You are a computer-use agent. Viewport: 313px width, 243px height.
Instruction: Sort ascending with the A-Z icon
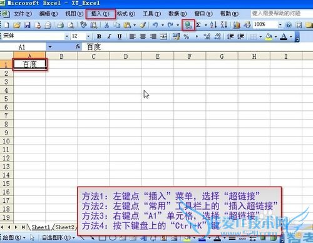213,25
